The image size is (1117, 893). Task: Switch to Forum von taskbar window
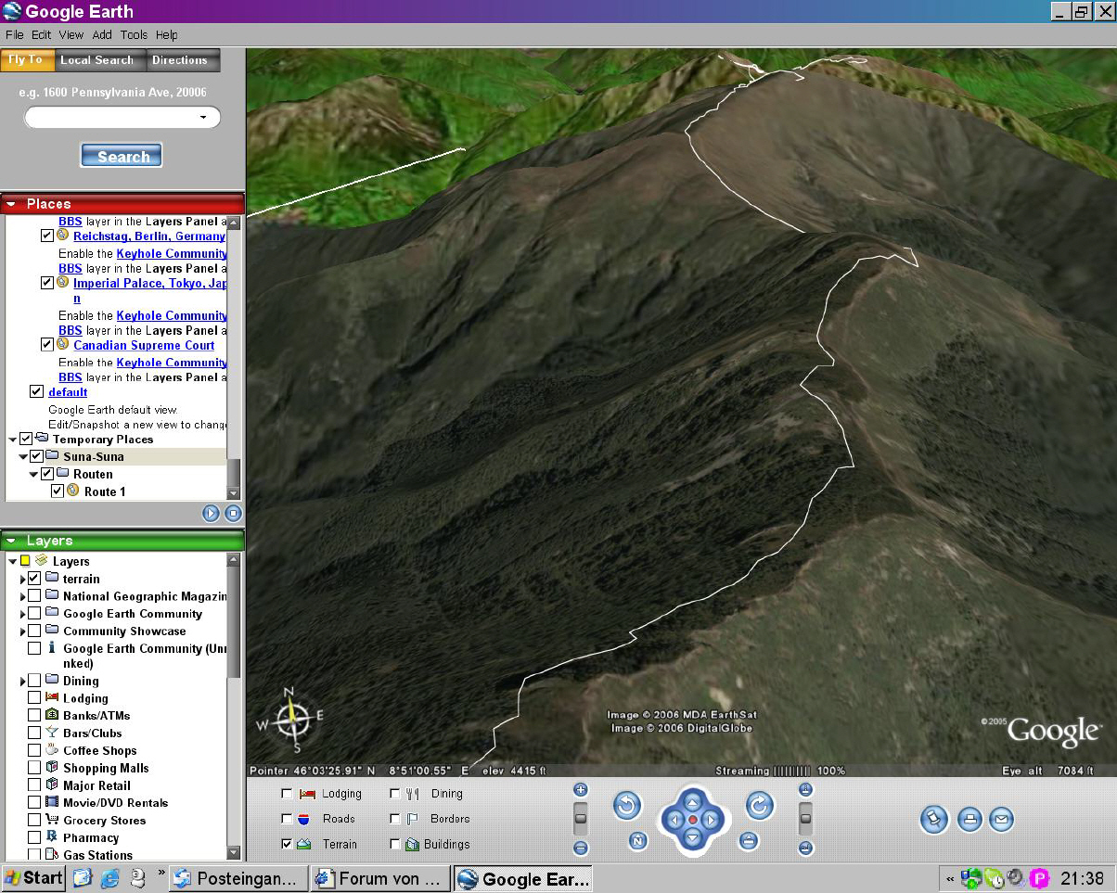(379, 878)
